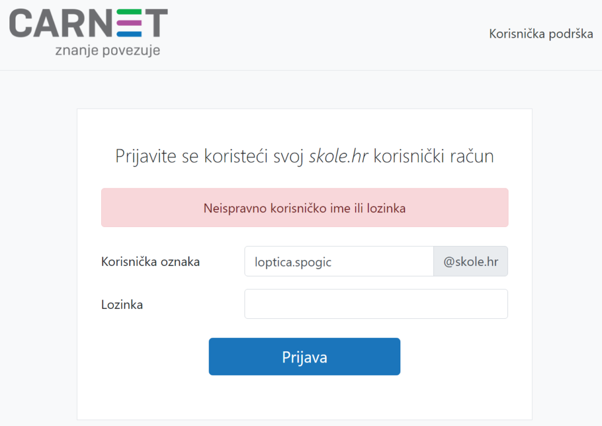Click the Lozinka label

click(122, 305)
